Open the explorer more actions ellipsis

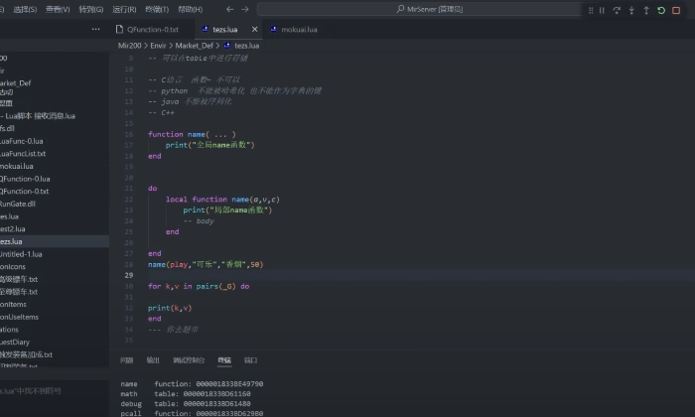click(95, 29)
